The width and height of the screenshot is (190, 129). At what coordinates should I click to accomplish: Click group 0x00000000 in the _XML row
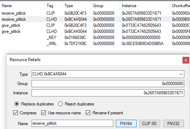pyautogui.click(x=104, y=44)
